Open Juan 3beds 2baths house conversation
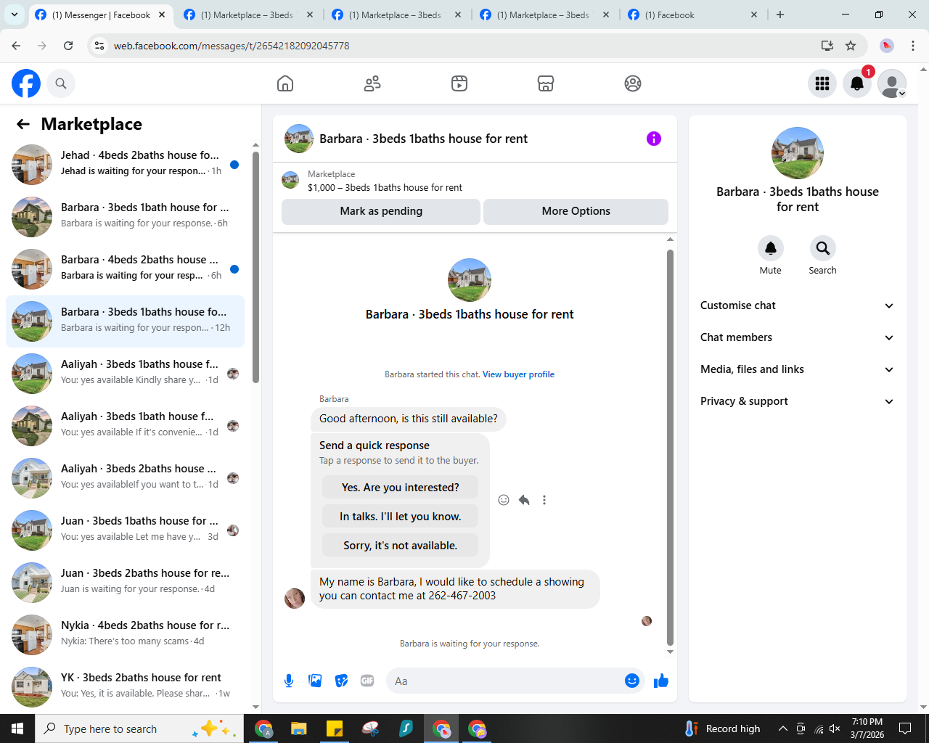Image resolution: width=929 pixels, height=743 pixels. [x=125, y=583]
